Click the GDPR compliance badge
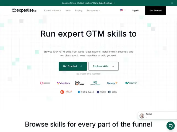Image resolution: width=177 pixels, height=132 pixels. click(101, 92)
